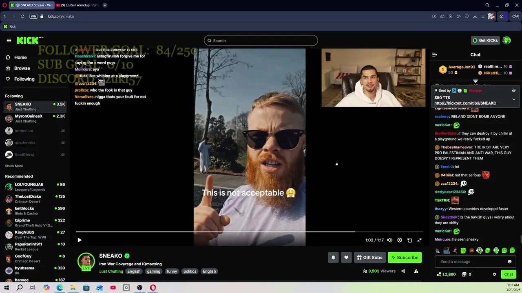This screenshot has height=293, width=522.
Task: Expand the pinned message chevron
Action: 514,99
